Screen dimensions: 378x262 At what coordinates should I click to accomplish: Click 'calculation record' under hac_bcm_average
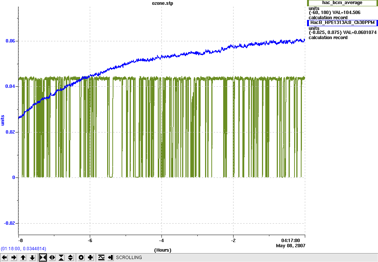[x=328, y=18]
